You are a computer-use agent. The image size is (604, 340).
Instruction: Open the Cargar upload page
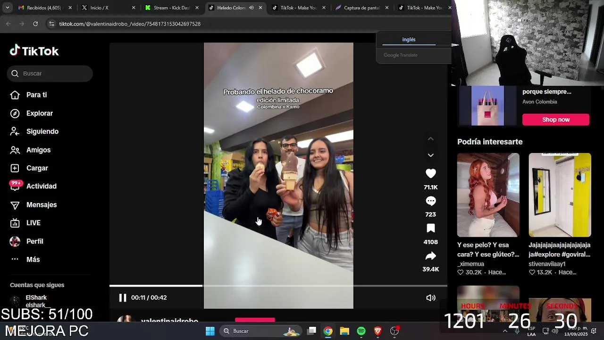tap(29, 168)
